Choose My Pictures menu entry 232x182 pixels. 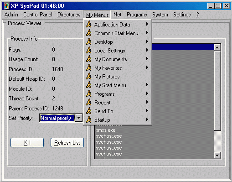[x=118, y=77]
